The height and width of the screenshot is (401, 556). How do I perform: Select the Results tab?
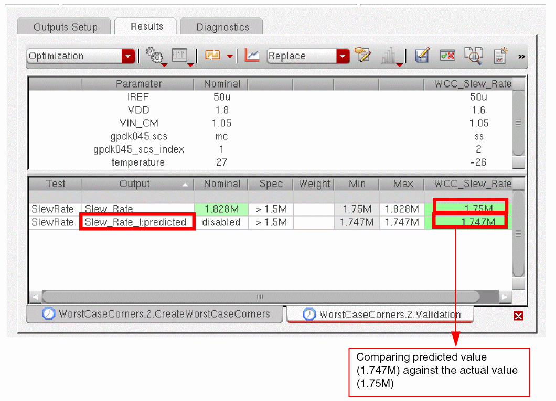146,26
